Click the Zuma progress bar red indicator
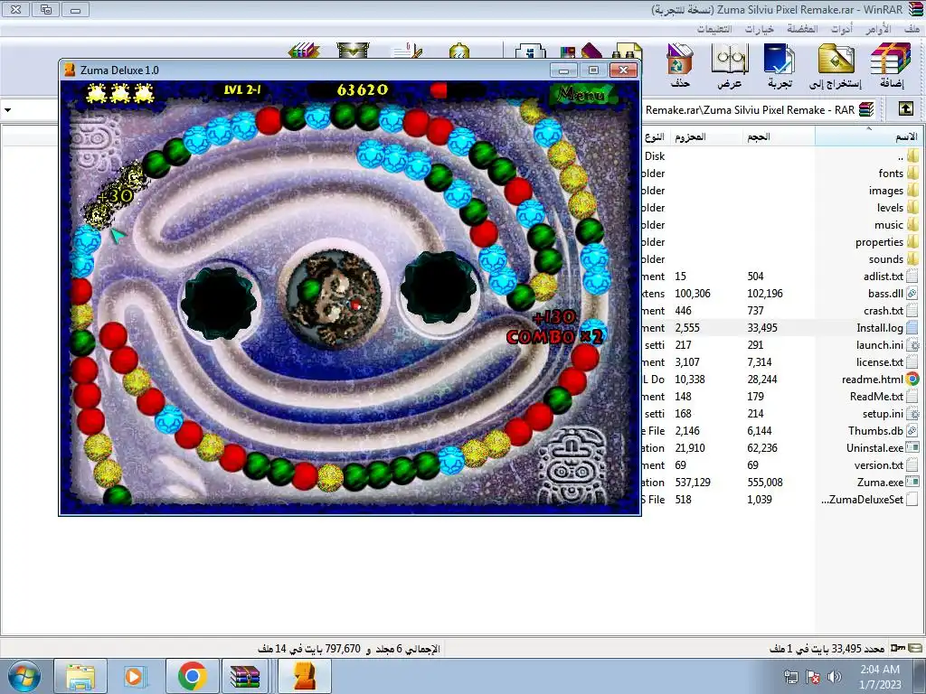 (x=439, y=90)
